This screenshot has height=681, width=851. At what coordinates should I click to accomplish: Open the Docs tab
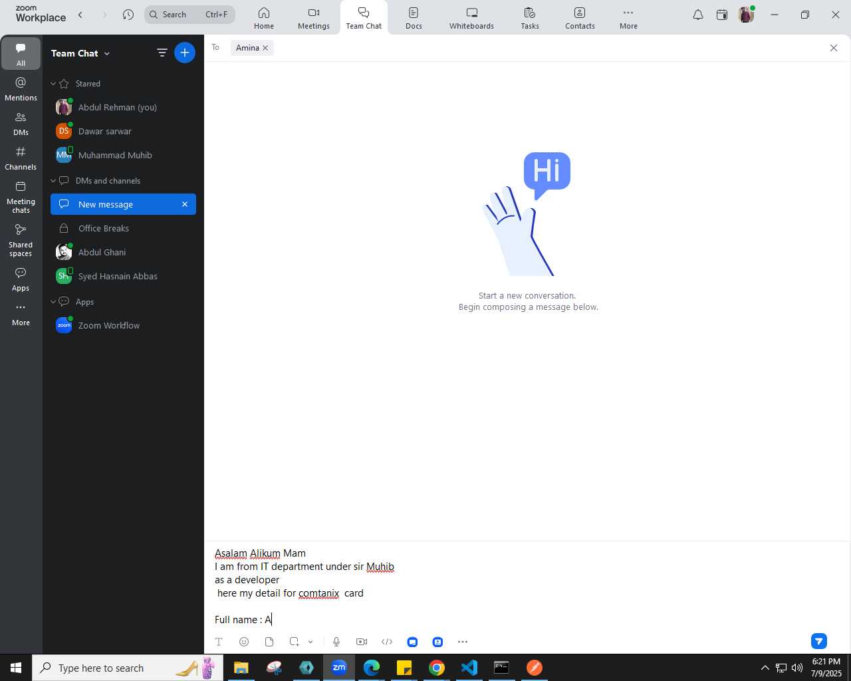tap(414, 18)
